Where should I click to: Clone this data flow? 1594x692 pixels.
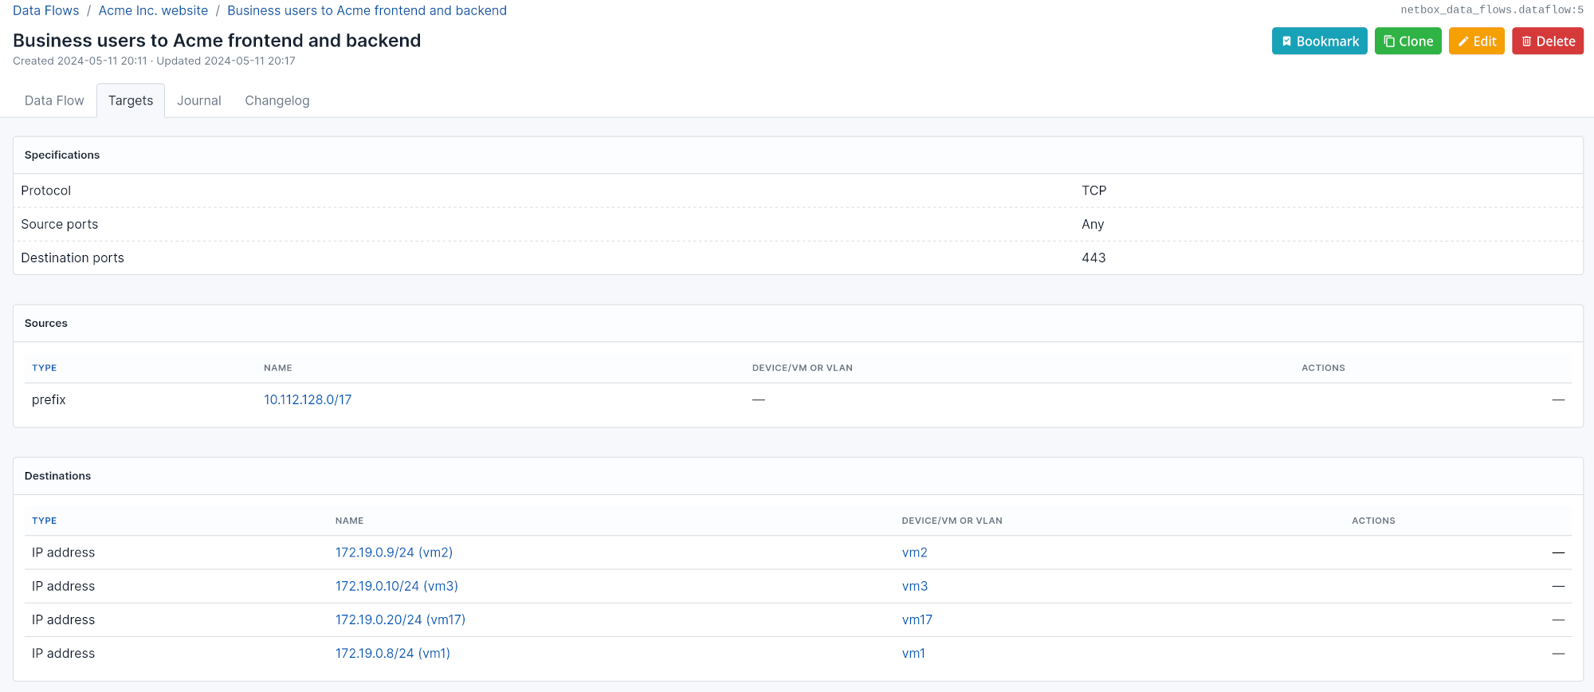click(x=1408, y=41)
